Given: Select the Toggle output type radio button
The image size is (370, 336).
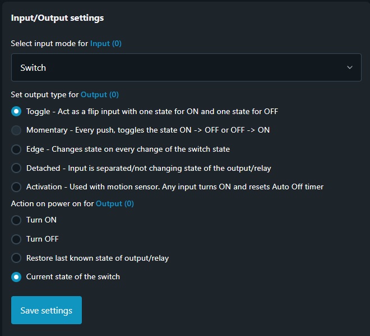Looking at the screenshot, I should pos(16,111).
